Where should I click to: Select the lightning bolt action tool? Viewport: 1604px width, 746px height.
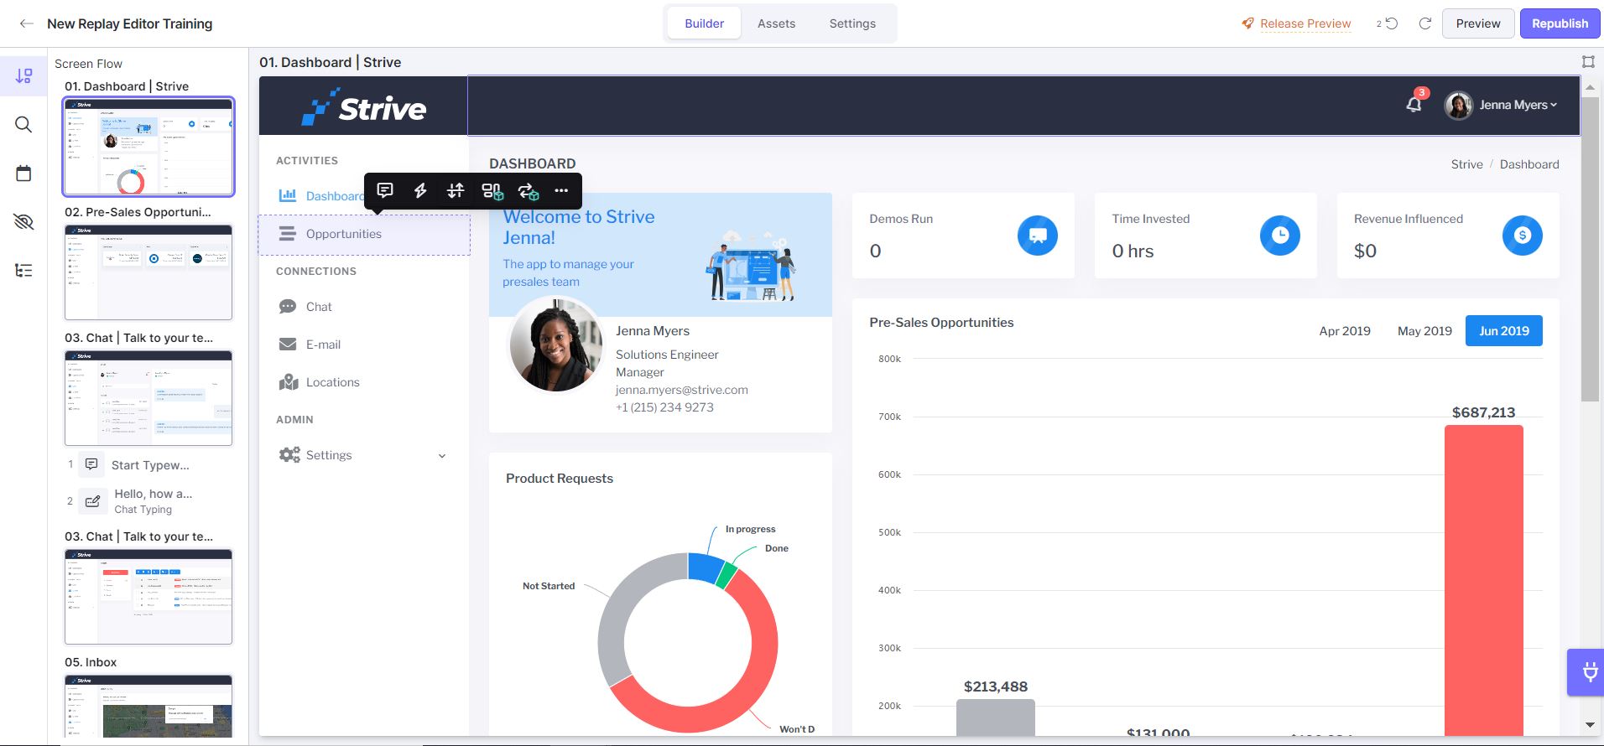pyautogui.click(x=420, y=191)
